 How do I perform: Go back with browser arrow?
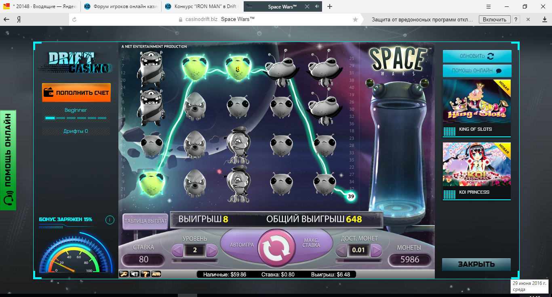(6, 19)
